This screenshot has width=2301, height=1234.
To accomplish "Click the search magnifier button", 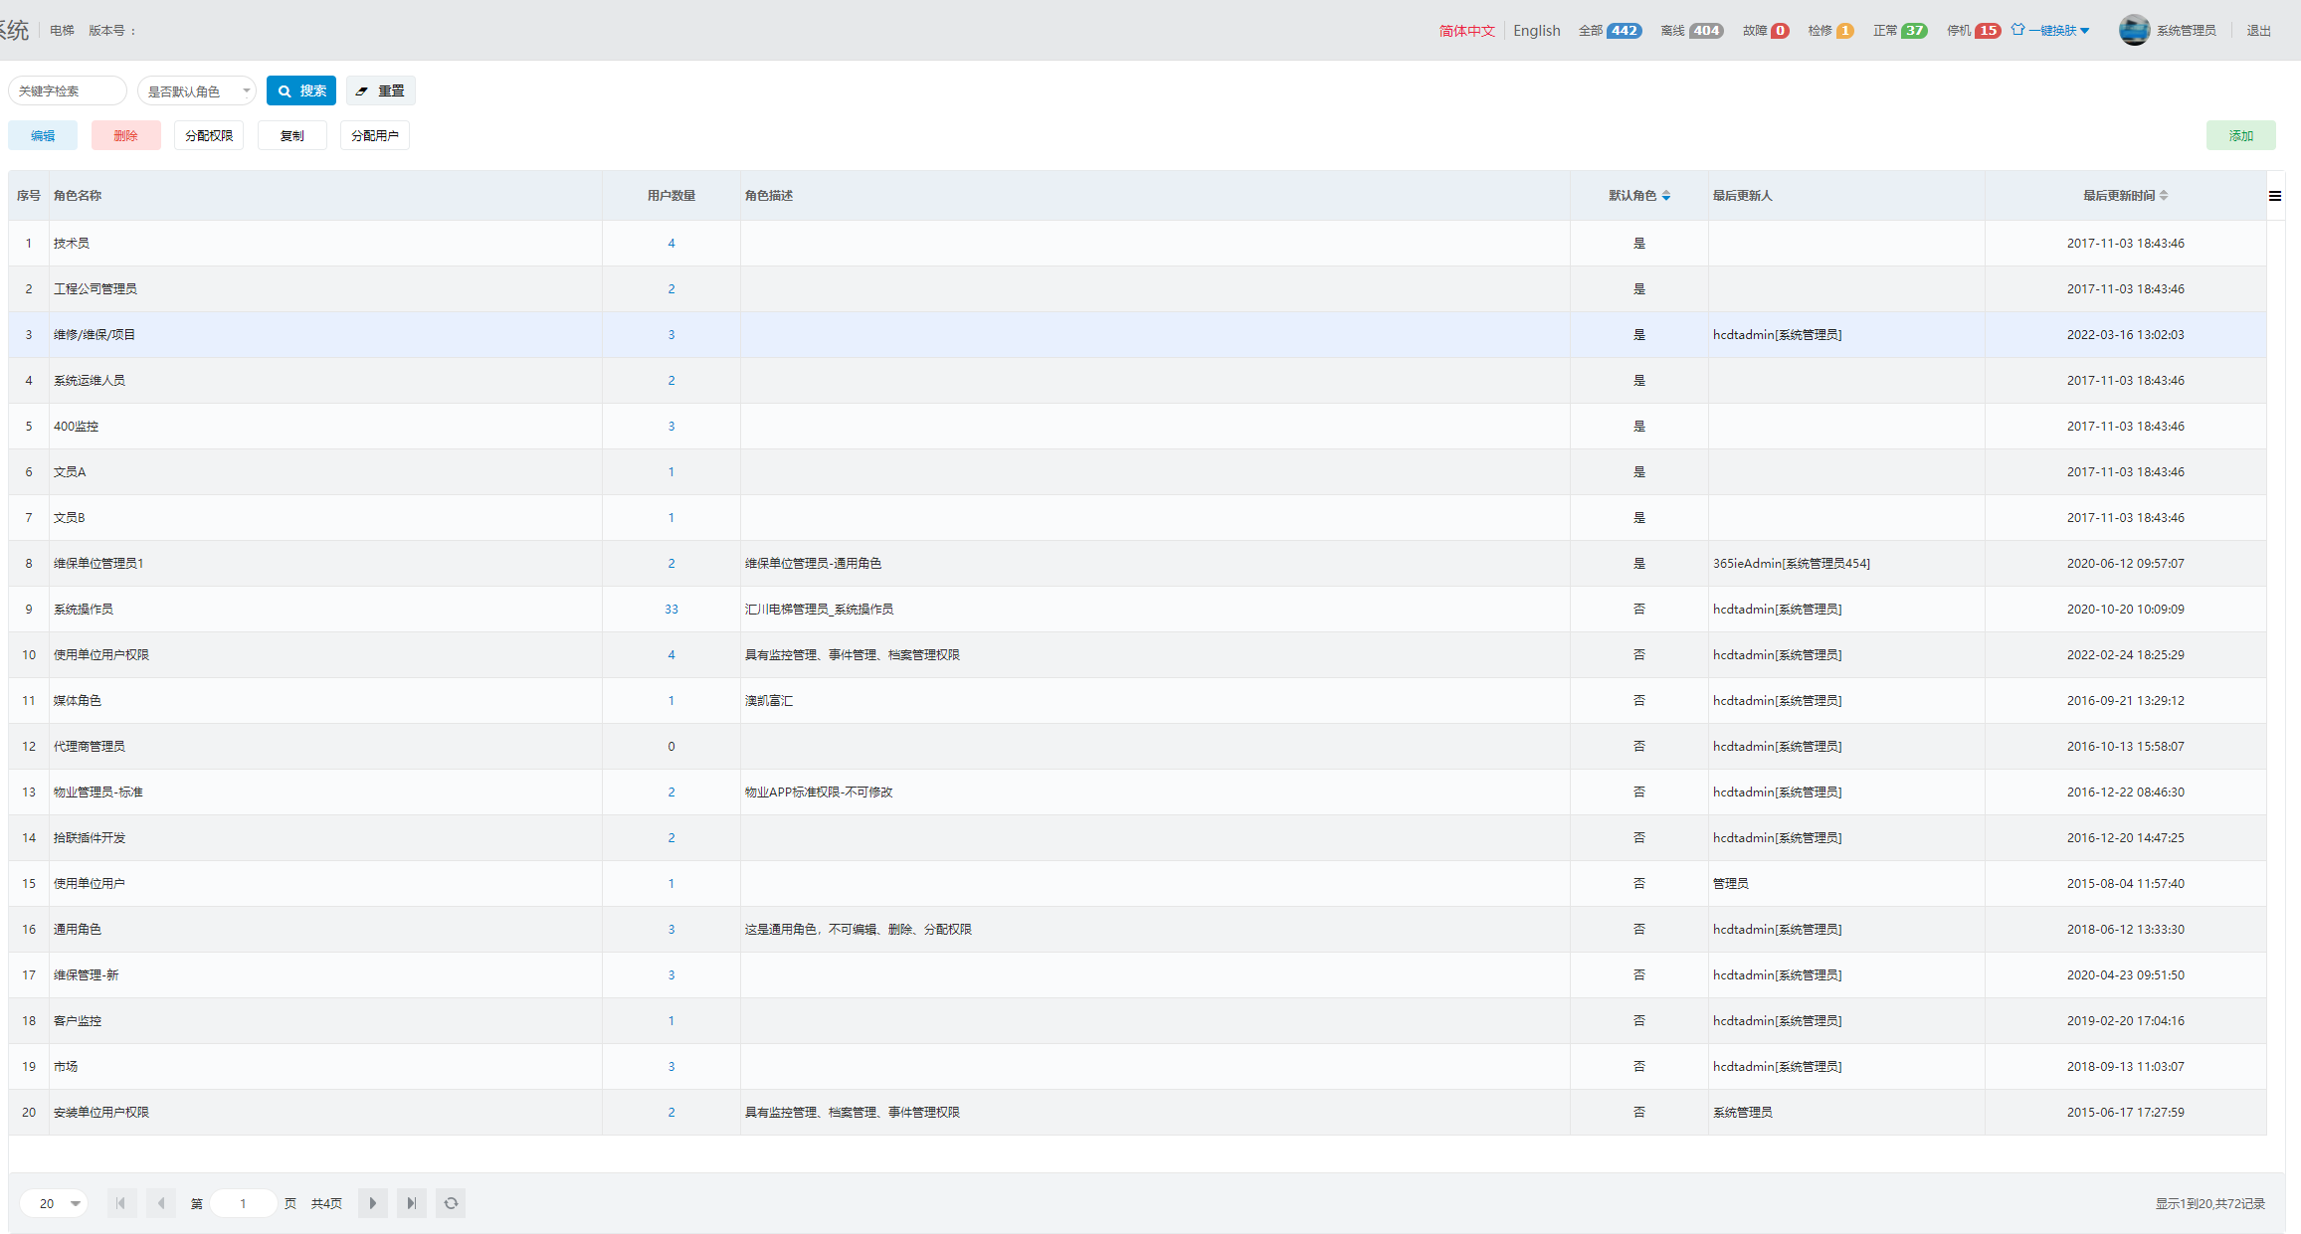I will [301, 90].
